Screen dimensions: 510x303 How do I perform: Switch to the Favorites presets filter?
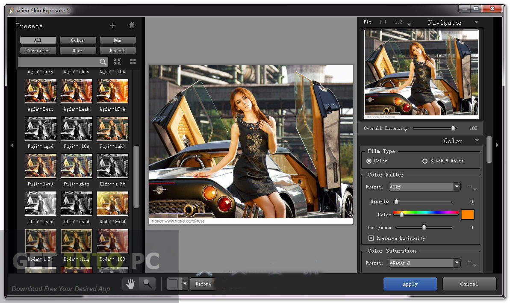point(38,50)
